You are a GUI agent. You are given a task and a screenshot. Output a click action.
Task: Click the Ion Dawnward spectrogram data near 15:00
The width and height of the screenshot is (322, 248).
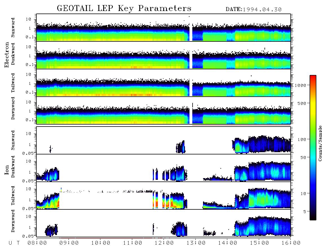[270, 226]
